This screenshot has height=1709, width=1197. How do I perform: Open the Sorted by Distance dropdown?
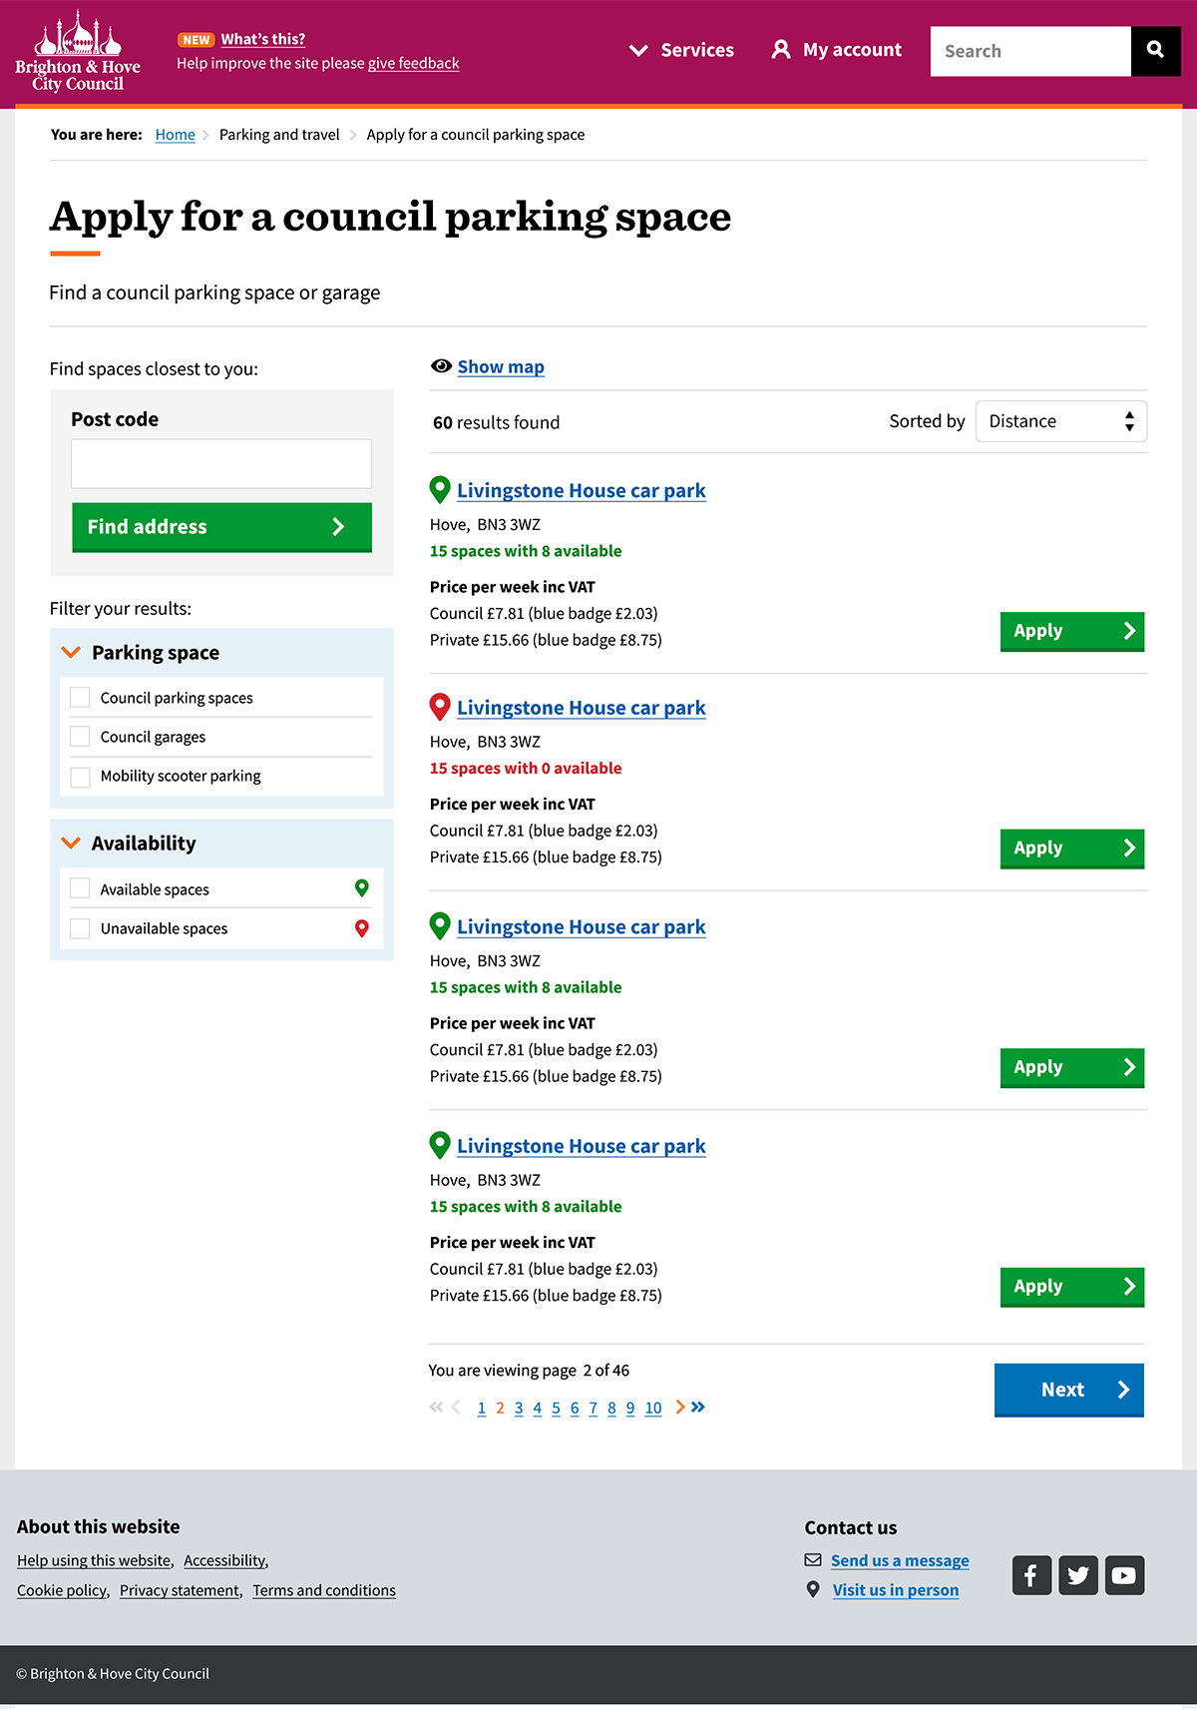coord(1060,421)
